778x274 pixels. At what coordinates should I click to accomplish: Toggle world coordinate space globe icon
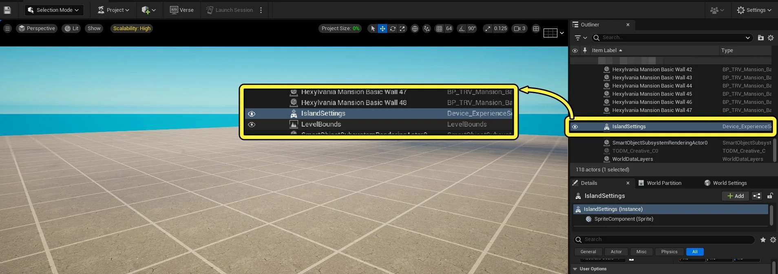pos(415,28)
